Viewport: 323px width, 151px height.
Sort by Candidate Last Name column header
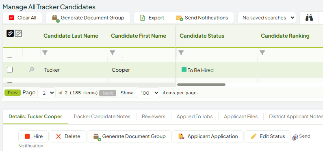point(71,36)
